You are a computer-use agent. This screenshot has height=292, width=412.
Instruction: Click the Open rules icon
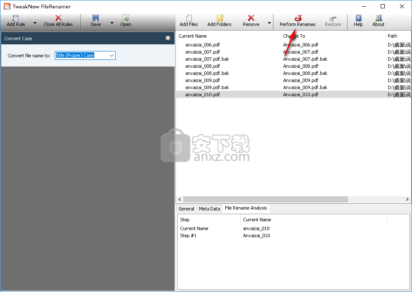pyautogui.click(x=126, y=18)
